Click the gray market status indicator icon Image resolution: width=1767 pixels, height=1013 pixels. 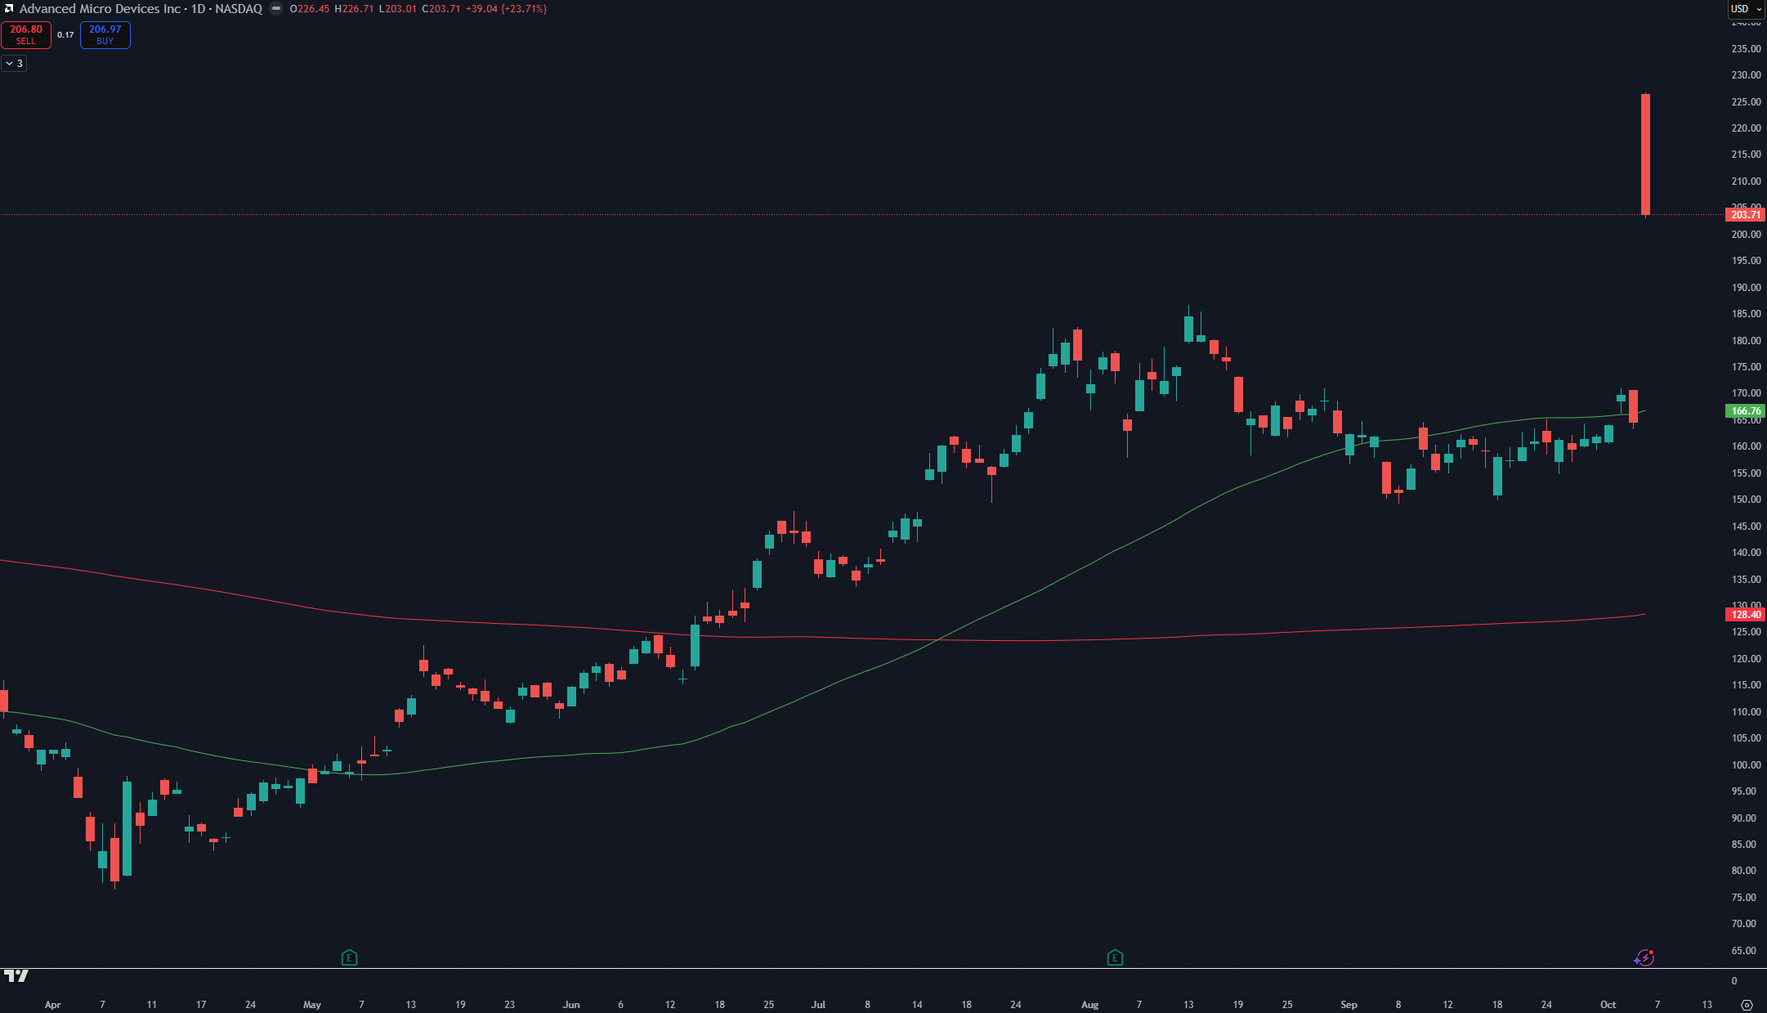coord(276,9)
